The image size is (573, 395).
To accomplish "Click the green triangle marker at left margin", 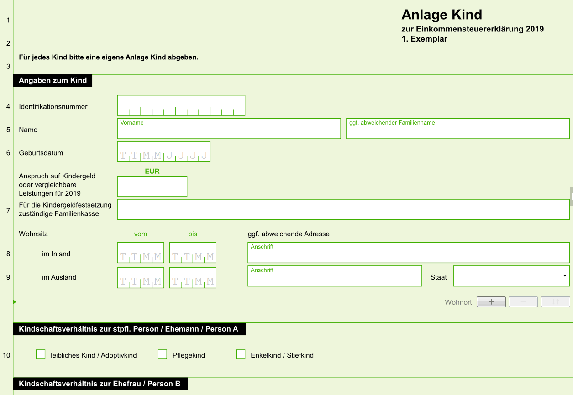I will point(15,302).
